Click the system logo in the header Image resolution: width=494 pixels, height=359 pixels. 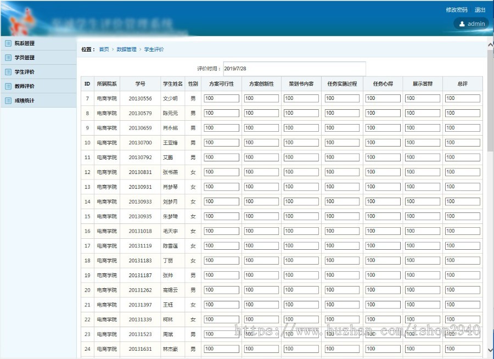point(22,19)
